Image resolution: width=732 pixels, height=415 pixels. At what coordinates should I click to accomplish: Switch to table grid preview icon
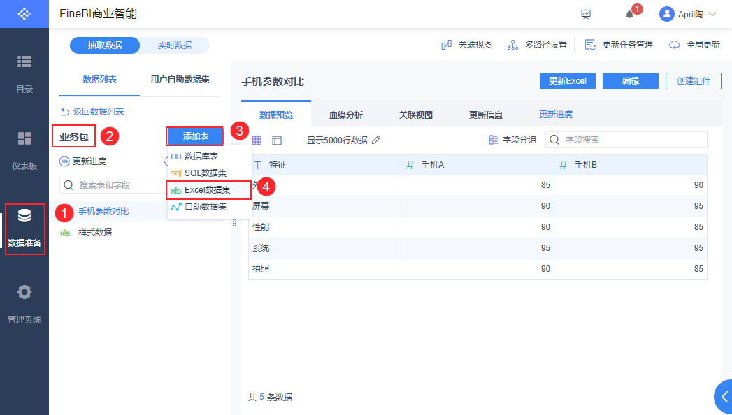(257, 140)
